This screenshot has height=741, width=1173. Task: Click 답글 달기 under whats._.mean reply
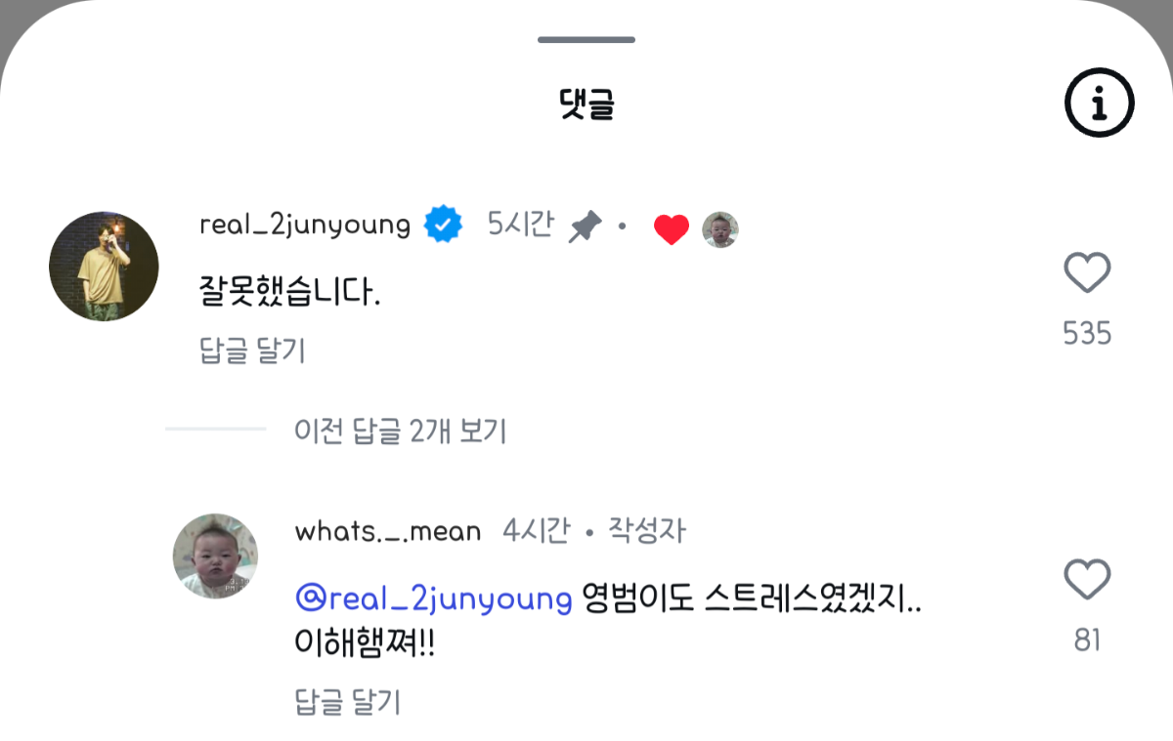pos(347,701)
